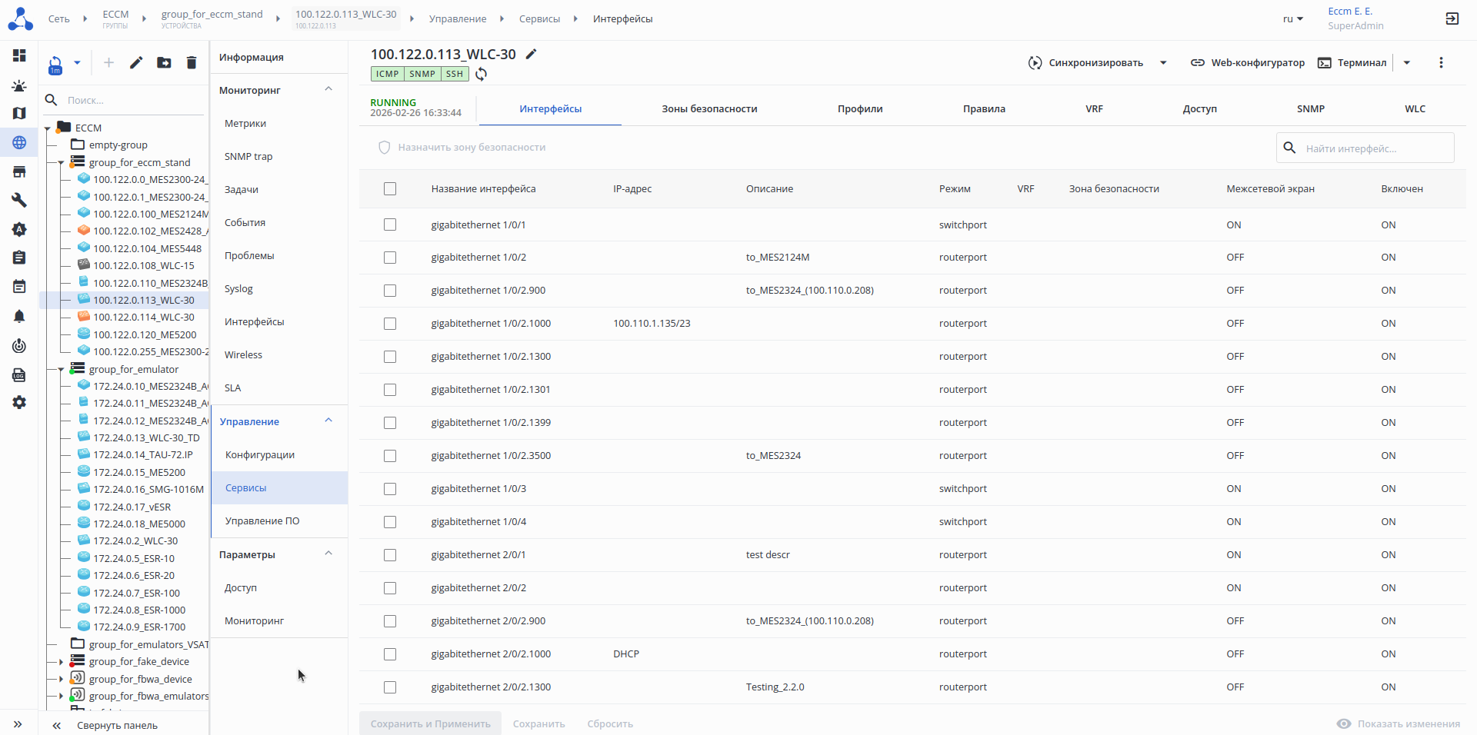Collapse the Управление section chevron

(x=328, y=421)
